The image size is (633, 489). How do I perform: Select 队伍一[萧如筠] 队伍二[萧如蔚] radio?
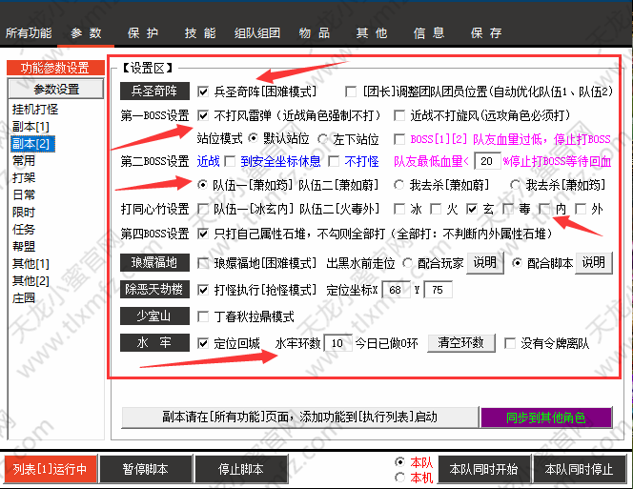(202, 185)
